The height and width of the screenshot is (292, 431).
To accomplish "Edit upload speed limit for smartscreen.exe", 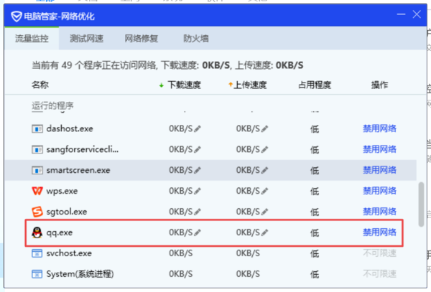I will (264, 171).
